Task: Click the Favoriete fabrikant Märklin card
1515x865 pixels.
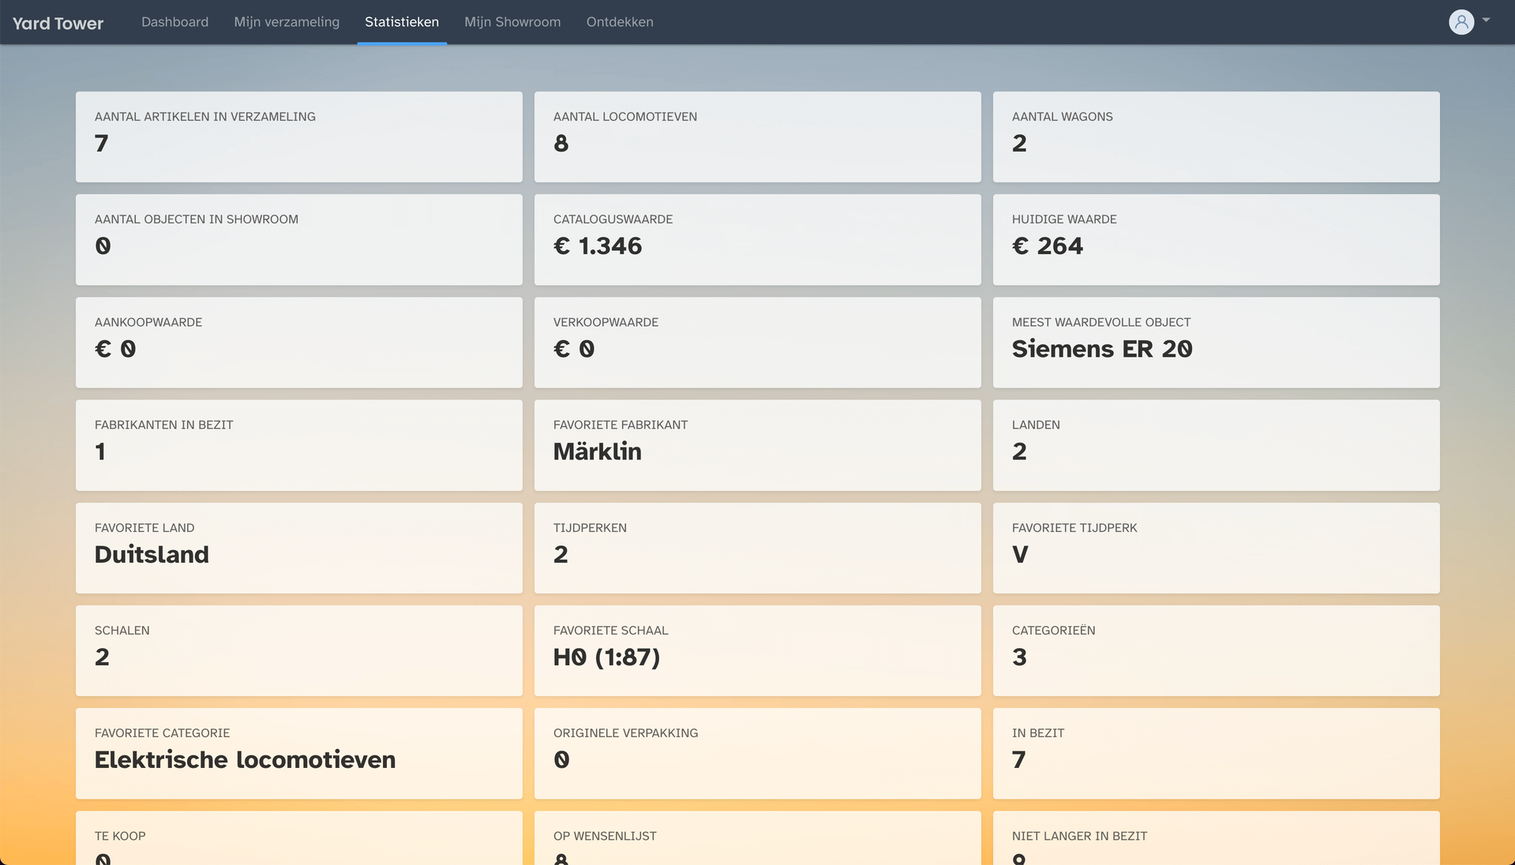Action: [757, 445]
